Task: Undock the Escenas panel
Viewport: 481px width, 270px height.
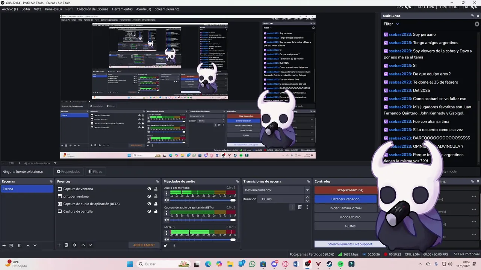Action: click(x=51, y=181)
